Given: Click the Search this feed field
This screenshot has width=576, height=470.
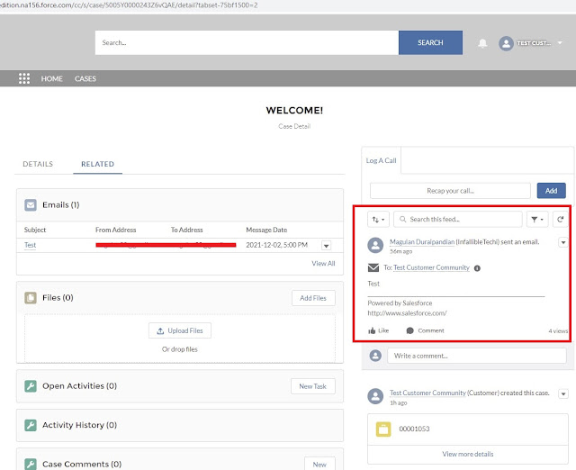Looking at the screenshot, I should tap(458, 220).
